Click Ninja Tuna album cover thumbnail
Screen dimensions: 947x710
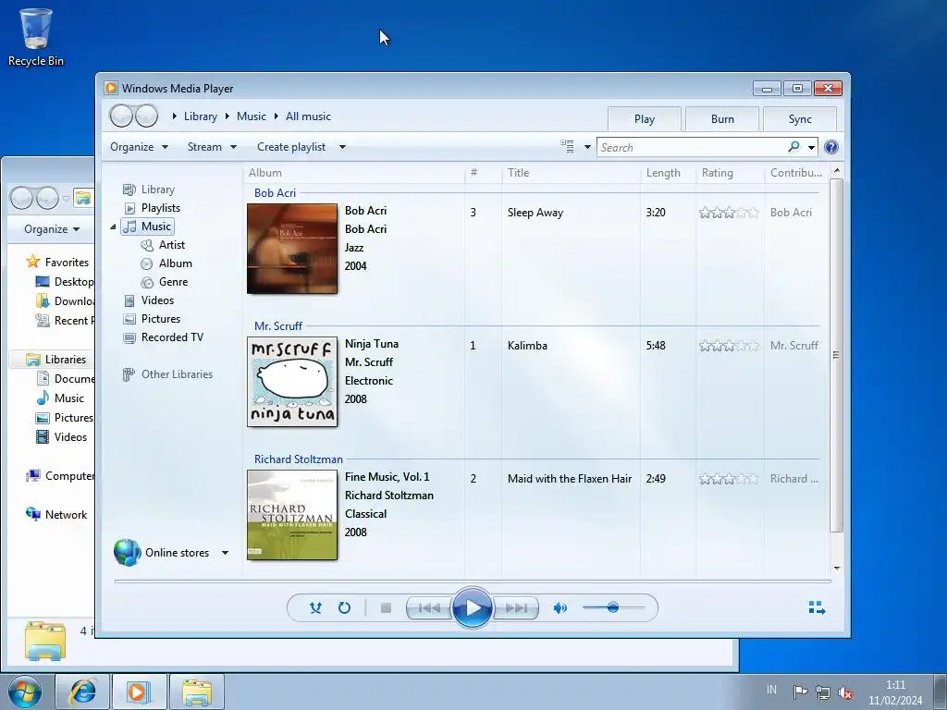click(292, 382)
